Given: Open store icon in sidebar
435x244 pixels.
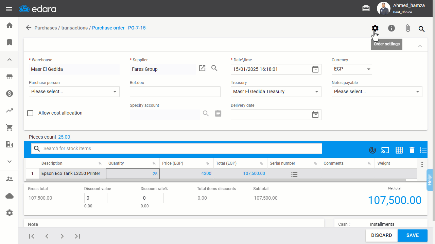Looking at the screenshot, I should [x=10, y=77].
